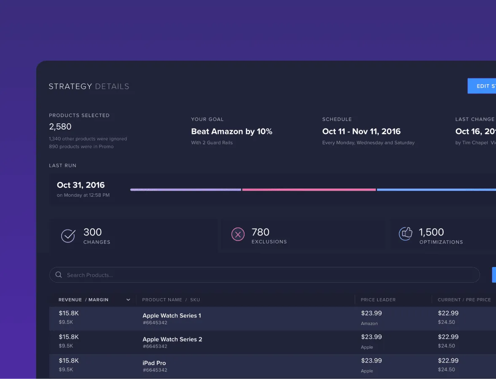Screen dimensions: 496x379
Task: Focus the Search Products field
Action: click(x=264, y=275)
